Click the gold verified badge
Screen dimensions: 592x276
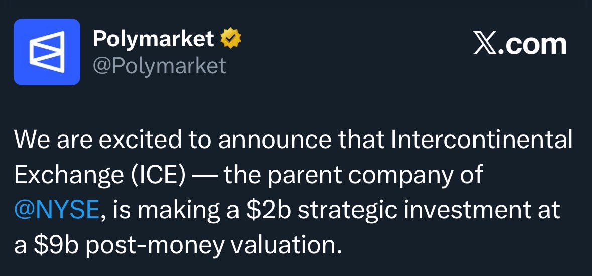pyautogui.click(x=230, y=39)
